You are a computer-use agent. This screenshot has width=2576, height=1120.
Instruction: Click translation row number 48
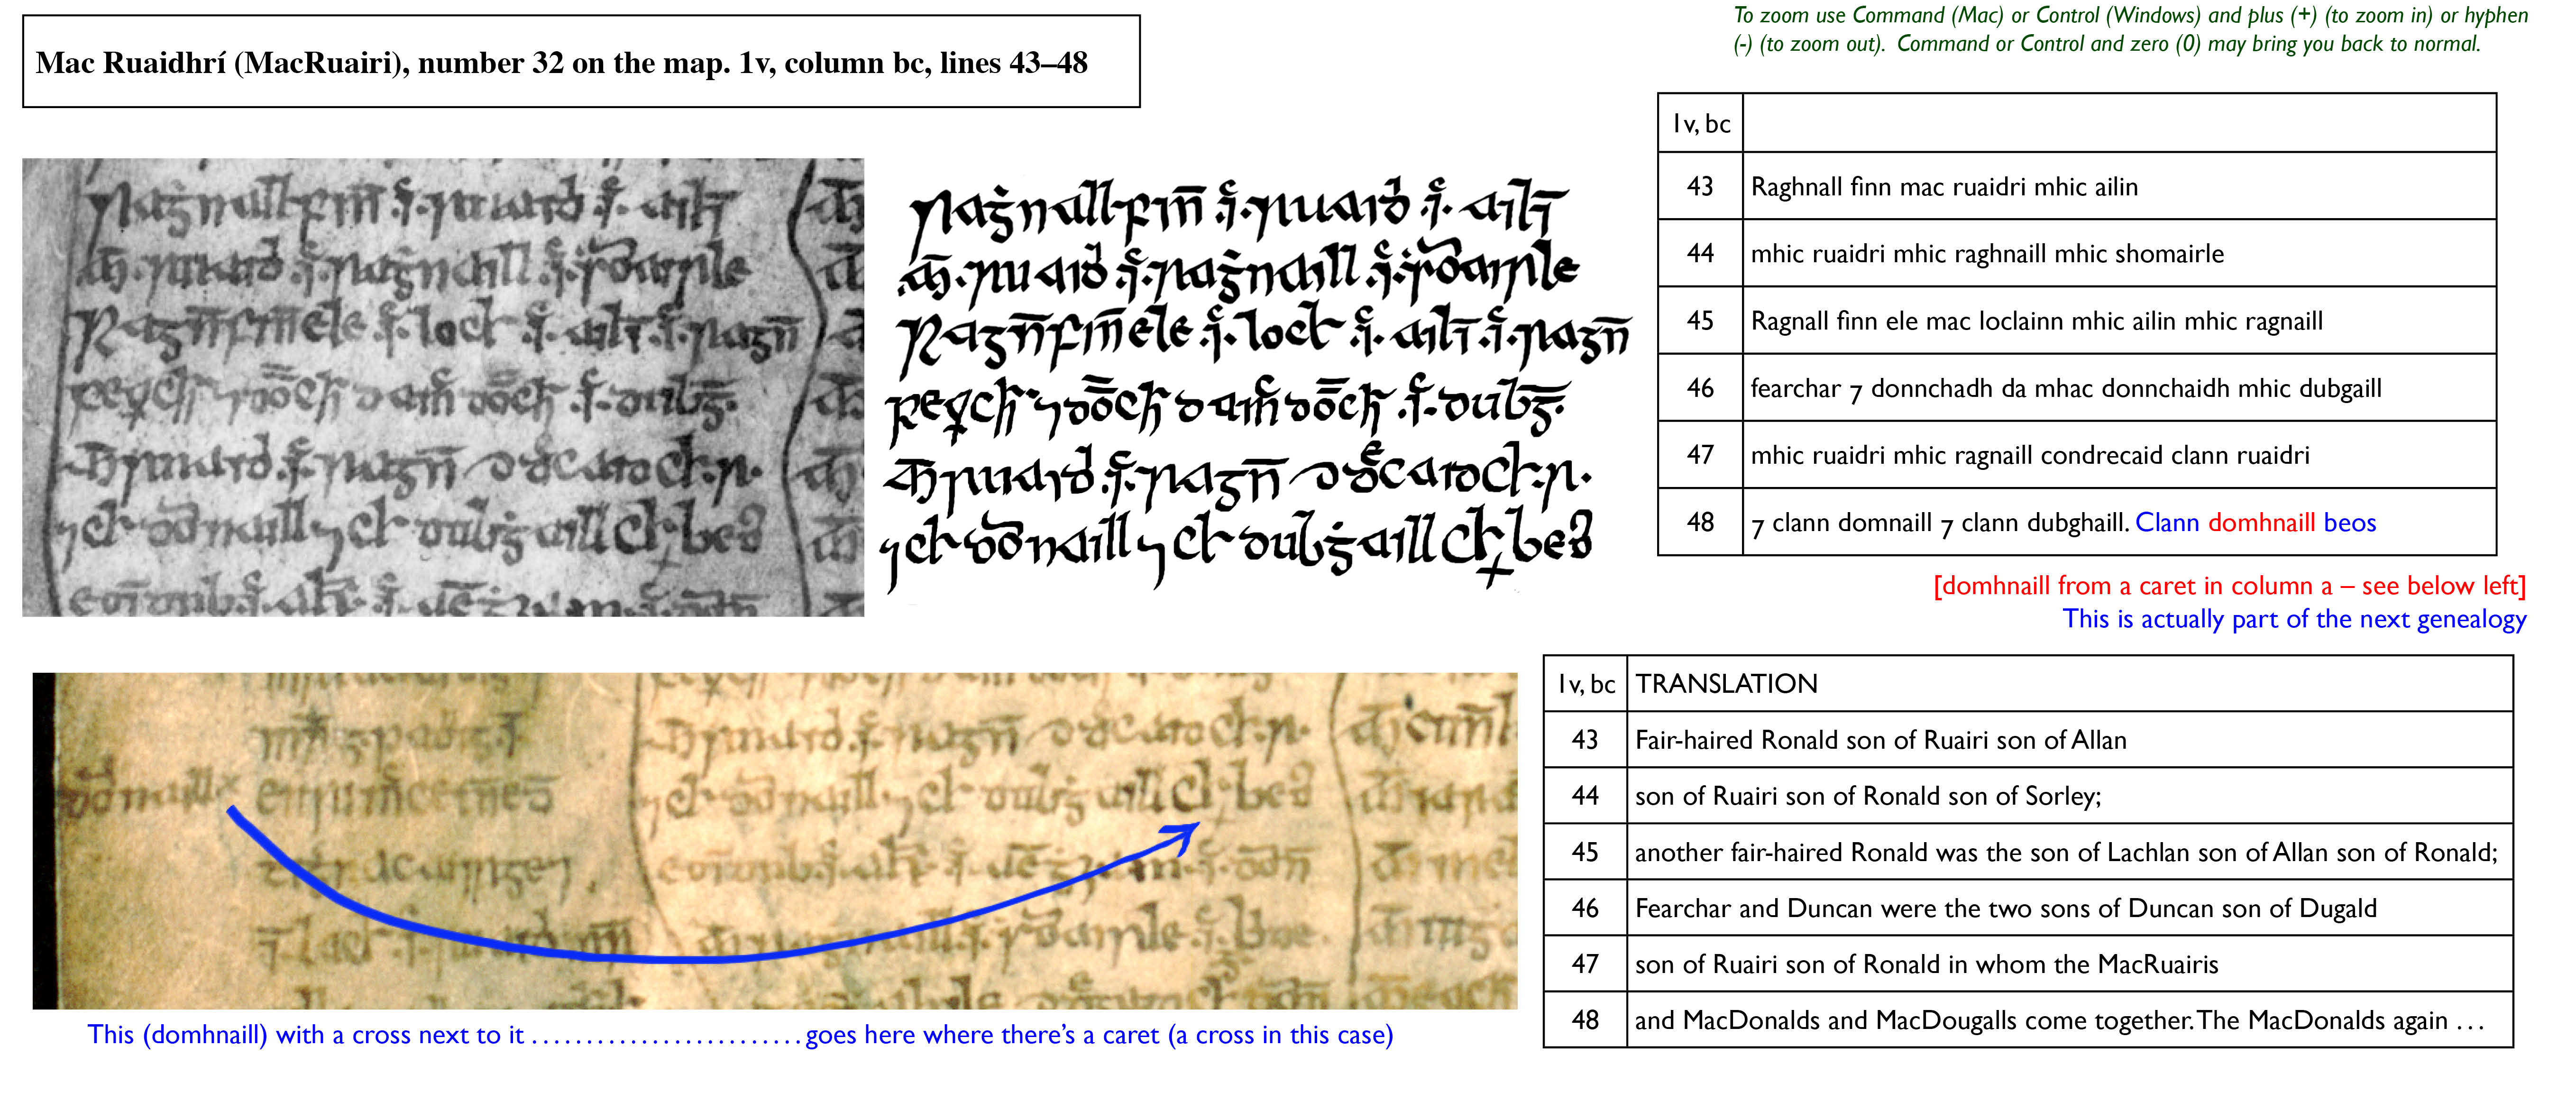coord(1585,1019)
